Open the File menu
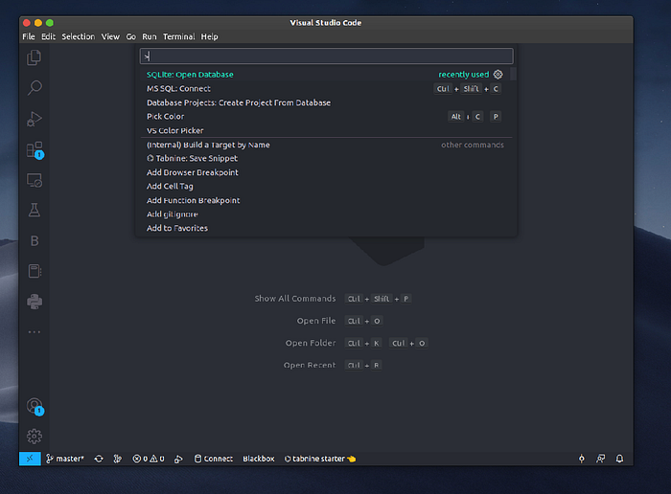Screen dimensions: 671x494 [x=29, y=36]
